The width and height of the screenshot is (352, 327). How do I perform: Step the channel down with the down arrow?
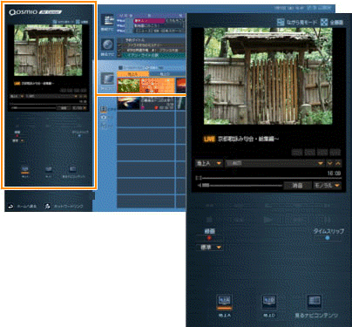click(x=330, y=163)
